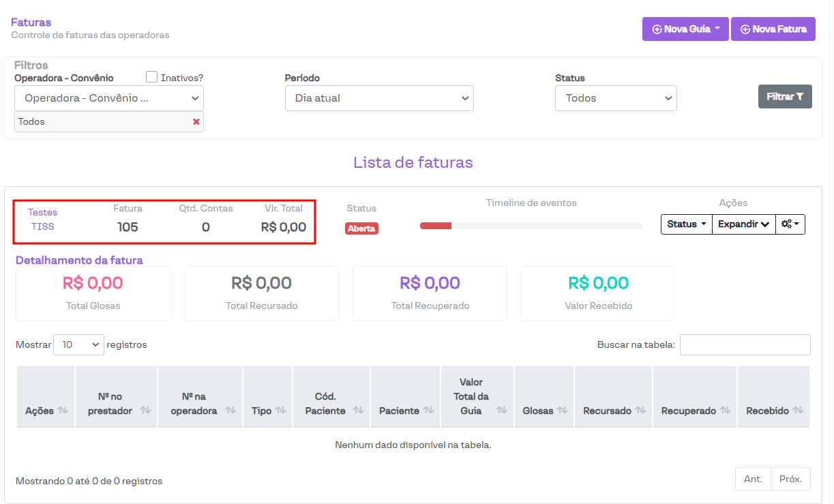Open the Nova Guia menu
The height and width of the screenshot is (504, 834).
click(685, 29)
